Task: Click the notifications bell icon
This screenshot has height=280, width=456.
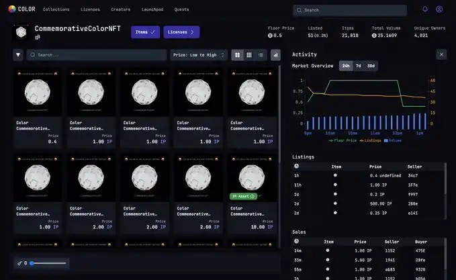Action: tap(424, 10)
